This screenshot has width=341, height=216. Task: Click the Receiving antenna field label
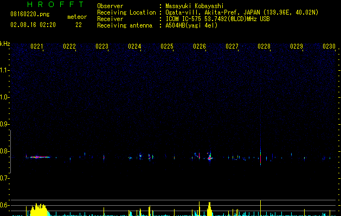pos(125,25)
